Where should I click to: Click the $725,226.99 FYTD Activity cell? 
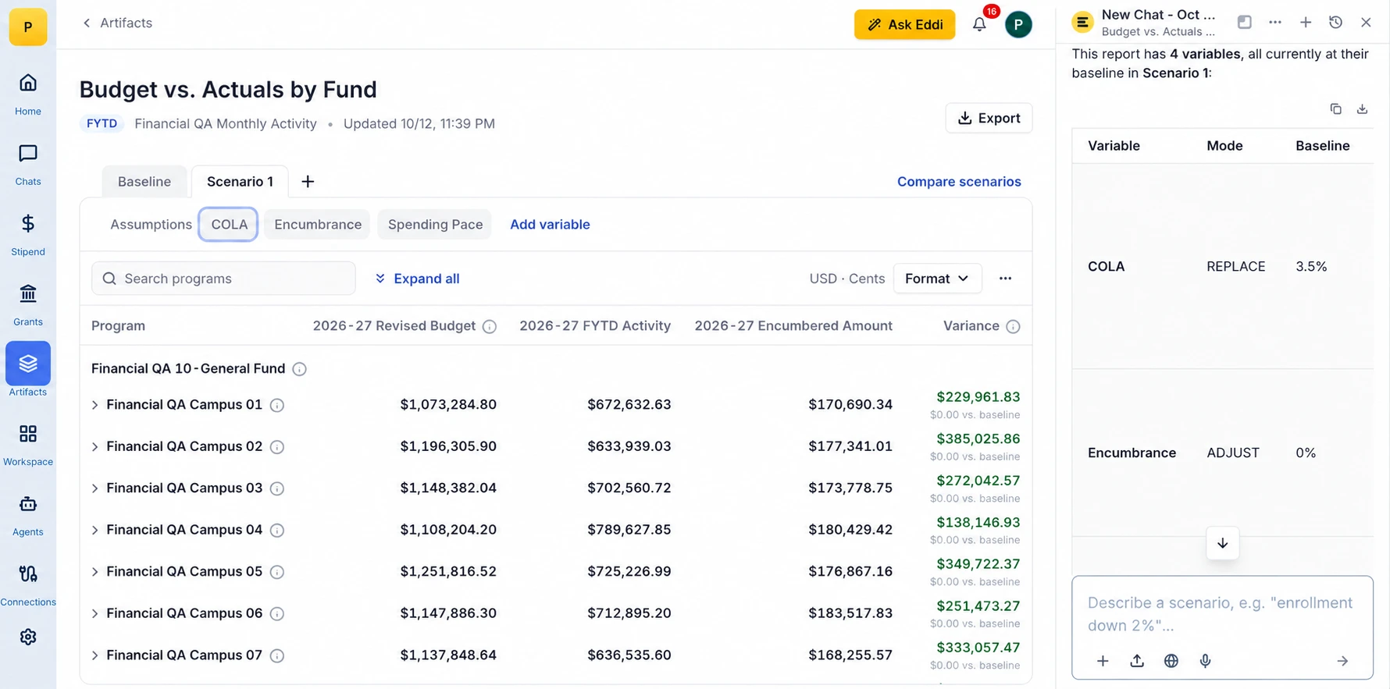[x=629, y=572]
